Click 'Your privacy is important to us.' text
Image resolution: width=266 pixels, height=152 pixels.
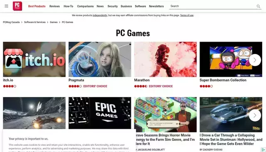click(29, 139)
